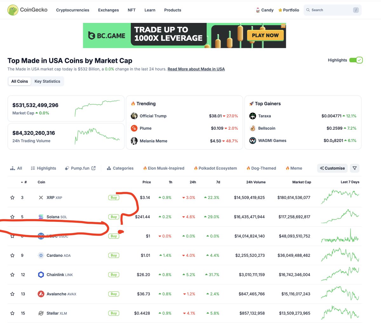Sort by the 24h Volume column header
381x323 pixels.
coord(256,182)
